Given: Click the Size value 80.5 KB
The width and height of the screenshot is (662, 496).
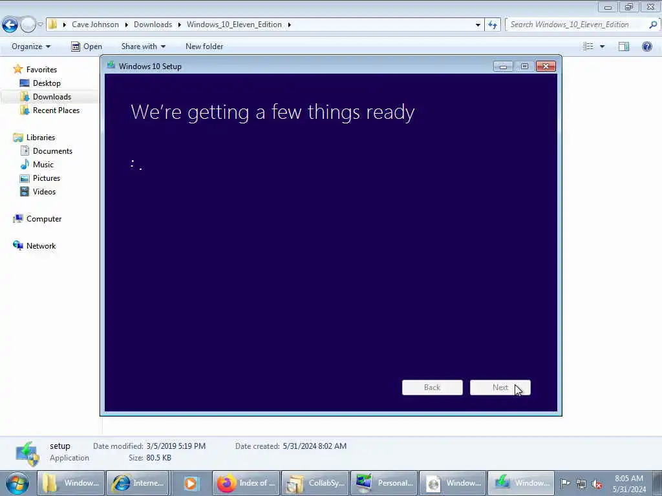Looking at the screenshot, I should tap(159, 458).
